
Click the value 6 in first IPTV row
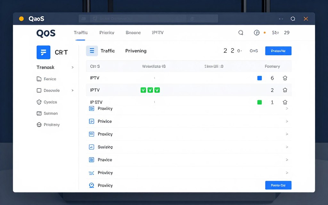coord(272,78)
